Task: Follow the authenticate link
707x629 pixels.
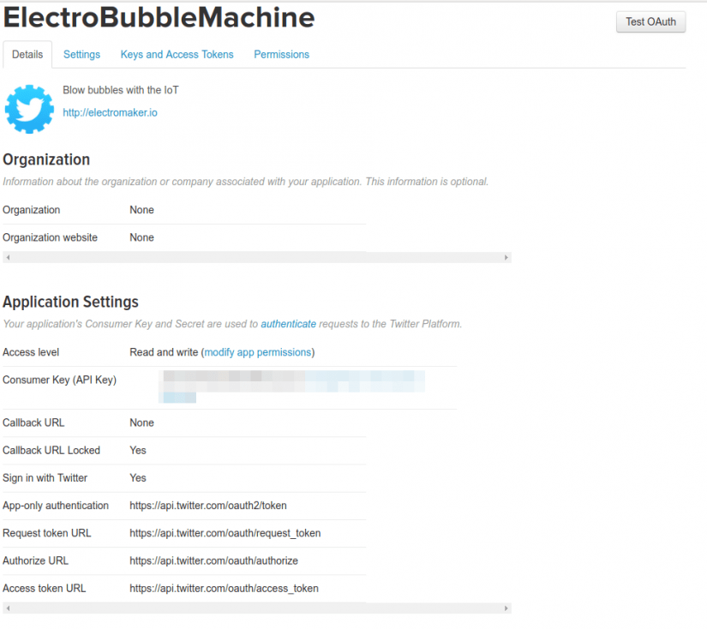Action: point(288,324)
